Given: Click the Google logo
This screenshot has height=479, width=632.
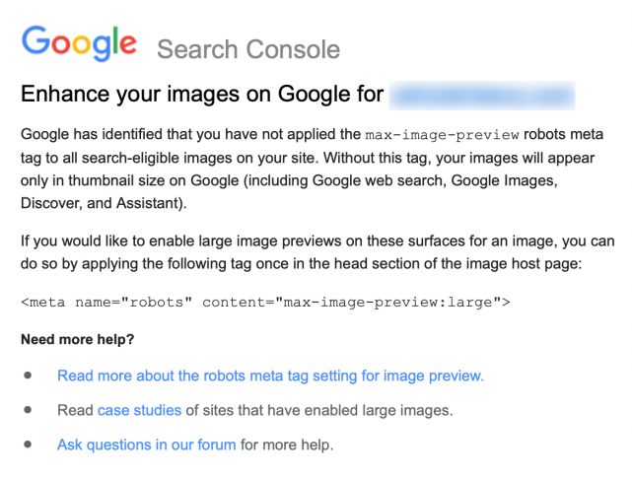Looking at the screenshot, I should 79,44.
